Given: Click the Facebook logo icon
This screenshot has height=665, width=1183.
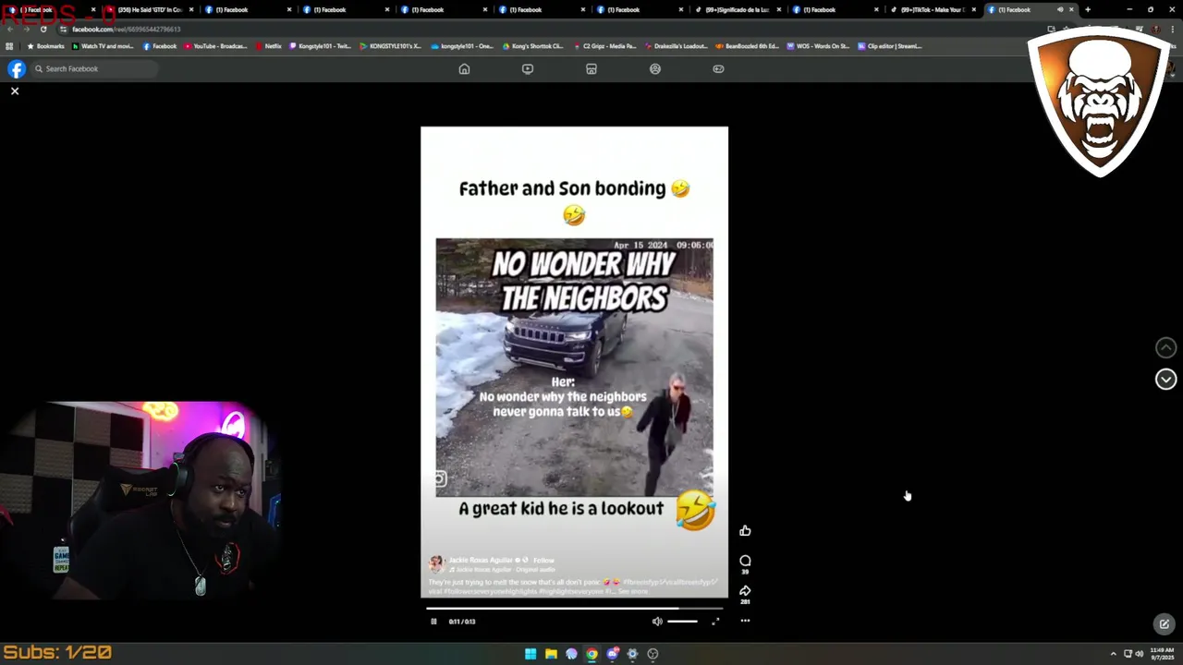Looking at the screenshot, I should click(17, 69).
